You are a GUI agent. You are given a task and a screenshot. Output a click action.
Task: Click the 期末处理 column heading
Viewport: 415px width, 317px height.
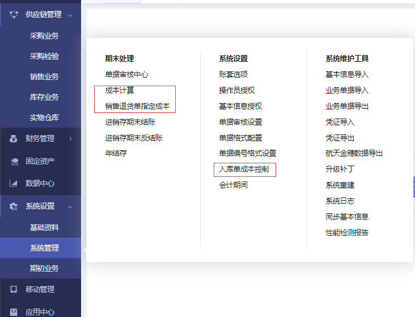(x=120, y=58)
